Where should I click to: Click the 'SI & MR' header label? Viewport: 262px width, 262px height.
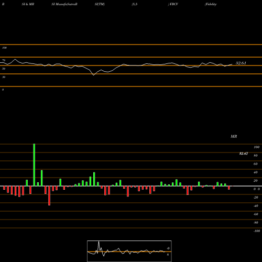tap(28, 4)
